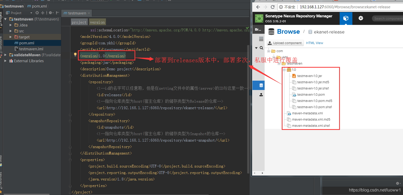Click the ekanet-release repository icon in breadcrumb
403x195 pixels.
tap(310, 32)
